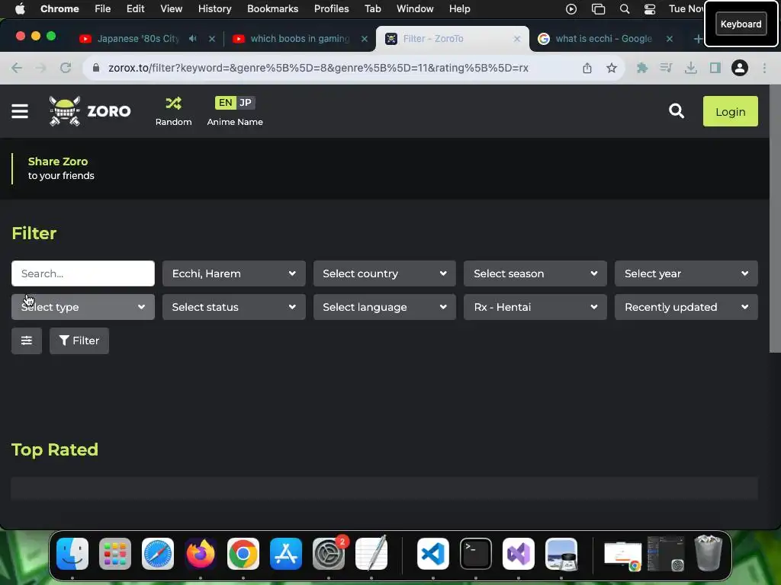Launch Firefox from the dock
Screen dimensions: 781x585
tap(201, 554)
